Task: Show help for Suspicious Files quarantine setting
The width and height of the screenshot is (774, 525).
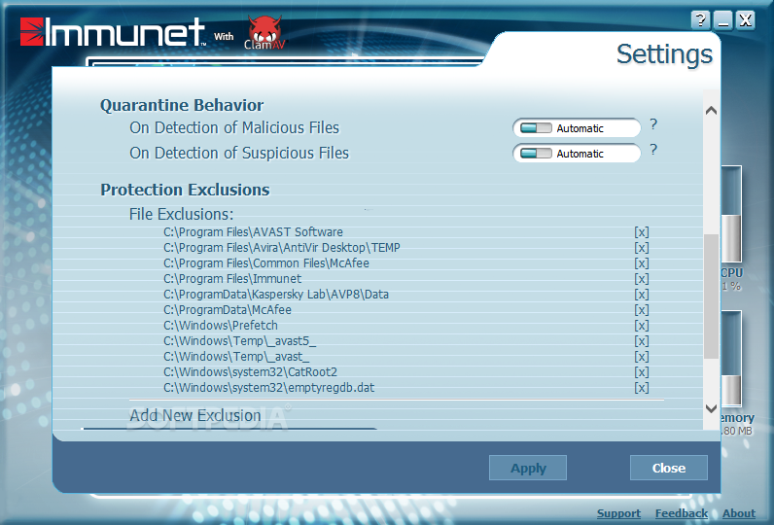Action: [x=653, y=150]
